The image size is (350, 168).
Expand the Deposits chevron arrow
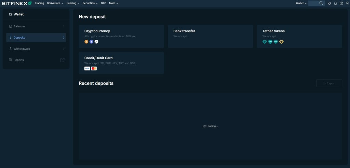click(x=64, y=38)
